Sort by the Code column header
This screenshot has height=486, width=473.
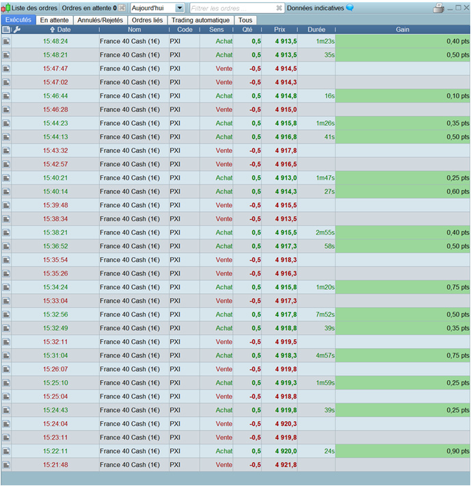click(185, 29)
